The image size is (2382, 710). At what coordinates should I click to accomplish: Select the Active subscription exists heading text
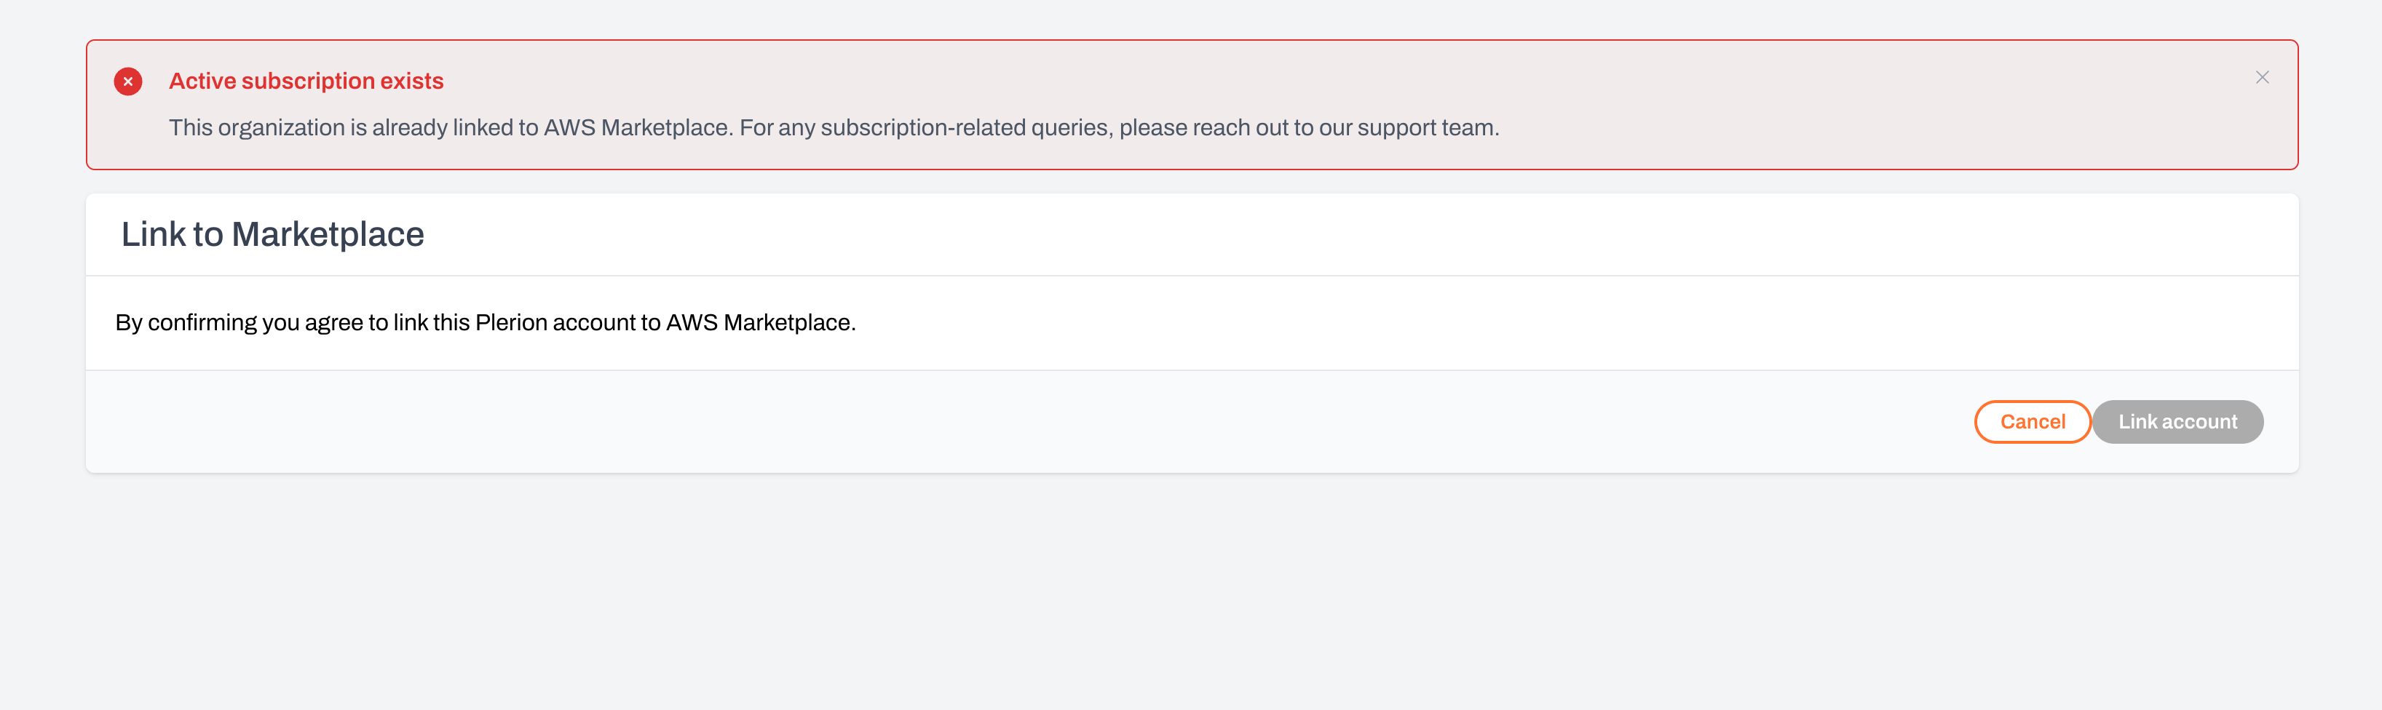click(x=306, y=81)
